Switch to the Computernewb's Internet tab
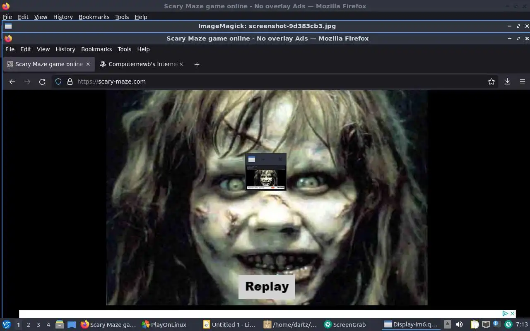The height and width of the screenshot is (331, 530). point(142,64)
